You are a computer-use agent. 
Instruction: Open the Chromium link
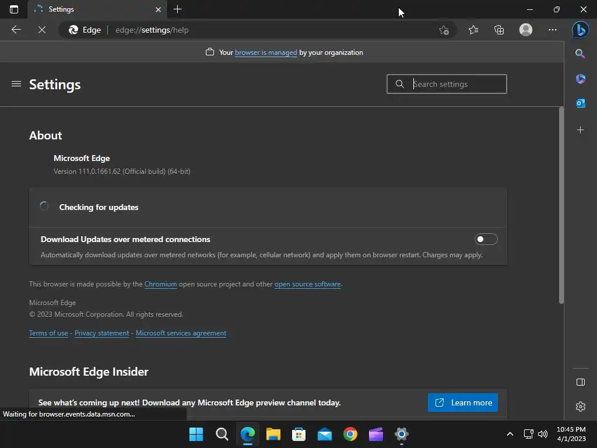pos(160,284)
